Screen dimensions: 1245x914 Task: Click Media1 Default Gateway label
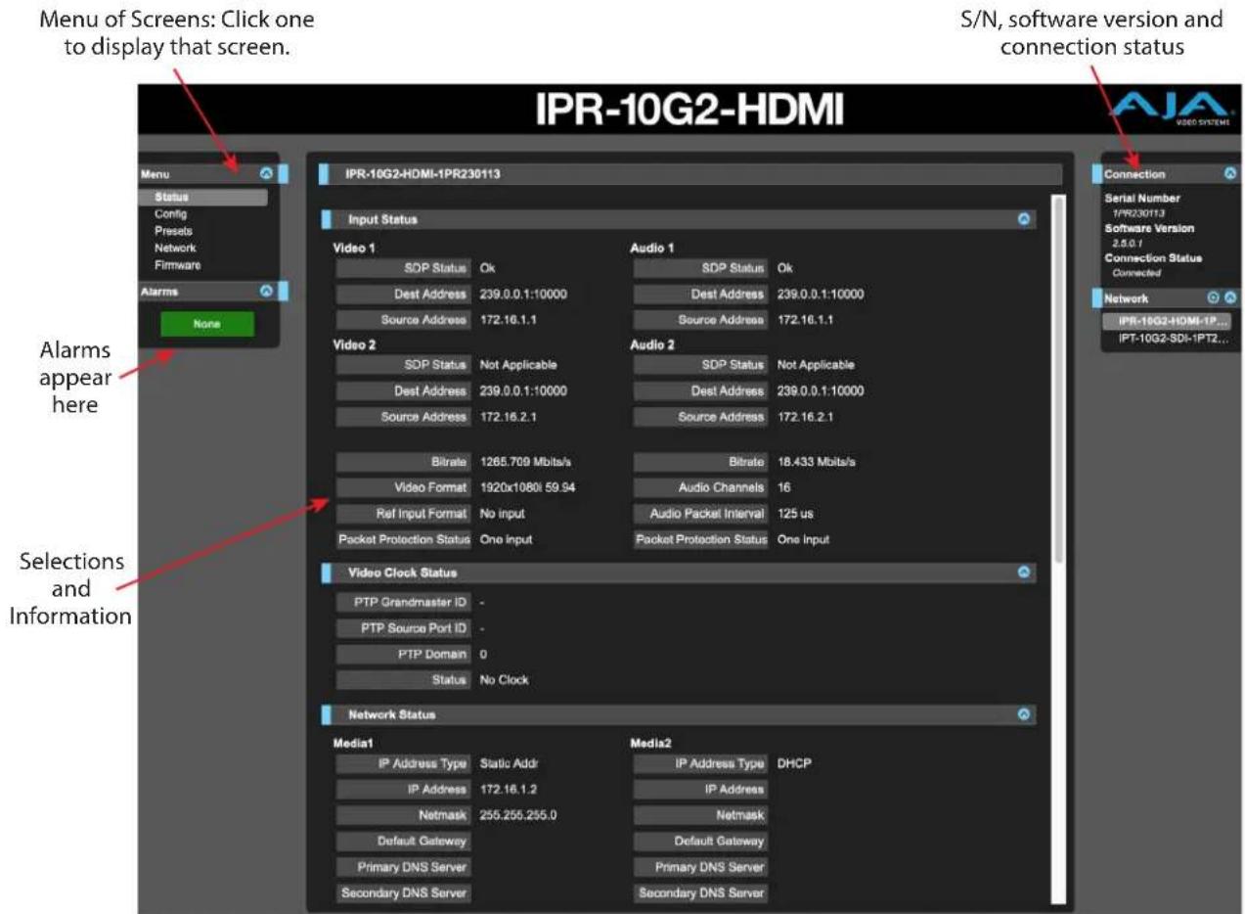tap(405, 841)
